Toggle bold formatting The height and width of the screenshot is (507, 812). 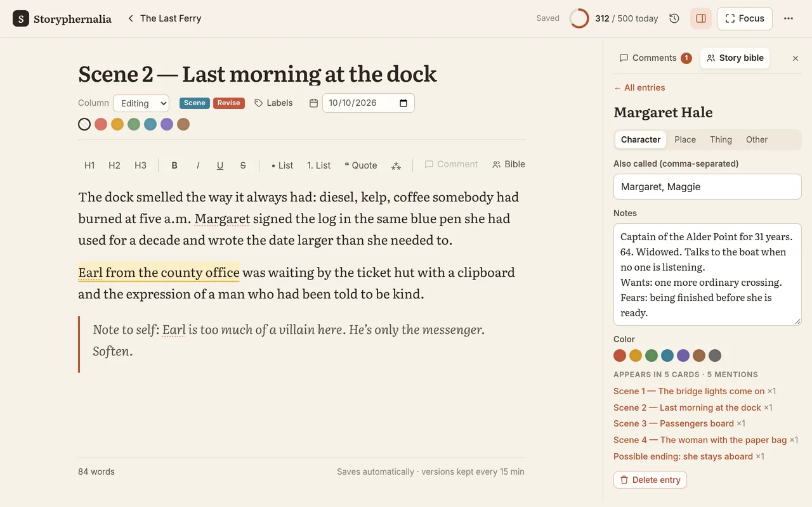click(174, 165)
